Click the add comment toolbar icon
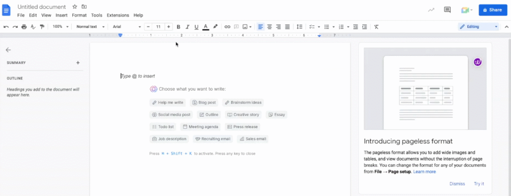Image resolution: width=511 pixels, height=196 pixels. pos(236,27)
